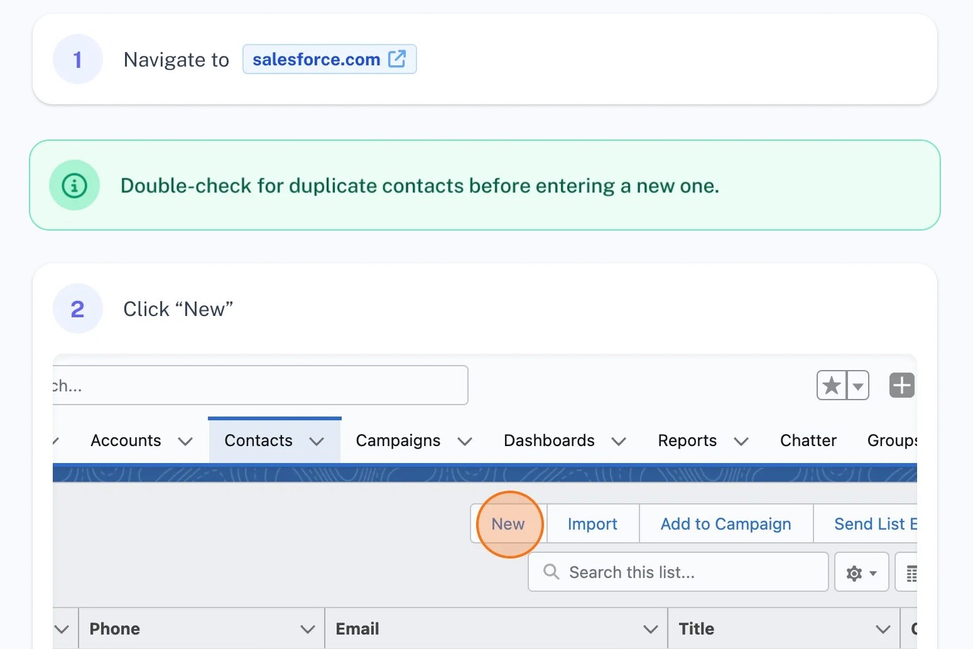Viewport: 973px width, 649px height.
Task: Focus the Search this list field
Action: click(678, 572)
